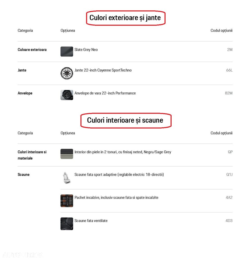Click the Negru/Sage Grey leather interior swatch
Image resolution: width=250 pixels, height=260 pixels.
(x=67, y=154)
